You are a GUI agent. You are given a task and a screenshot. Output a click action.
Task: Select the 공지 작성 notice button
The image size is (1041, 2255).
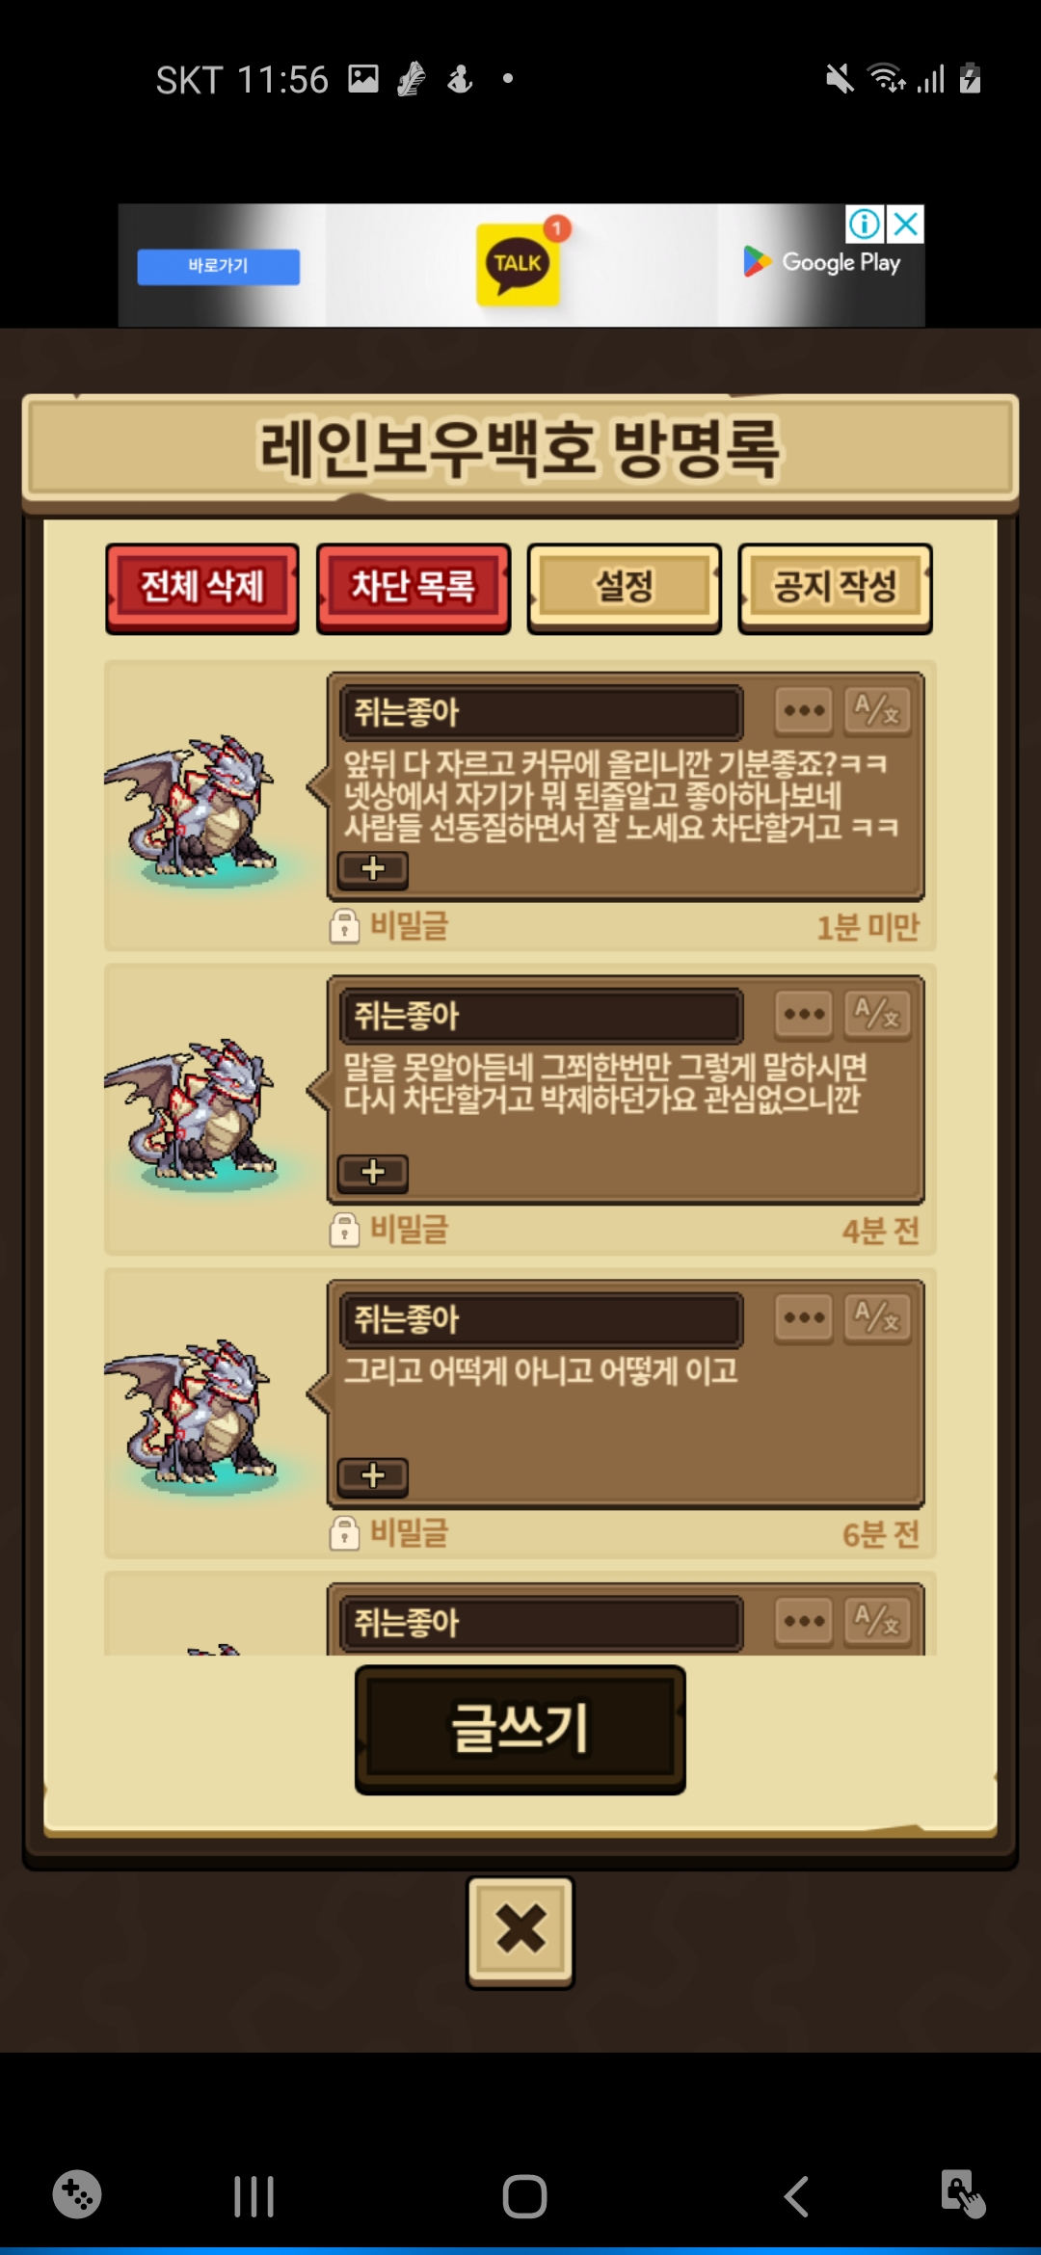(835, 588)
